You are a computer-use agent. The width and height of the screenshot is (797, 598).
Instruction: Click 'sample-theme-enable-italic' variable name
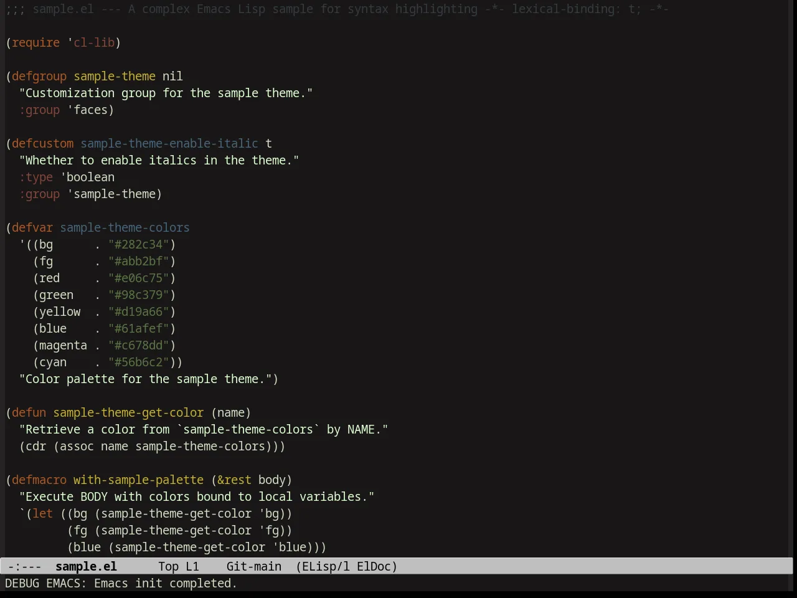[x=169, y=143]
